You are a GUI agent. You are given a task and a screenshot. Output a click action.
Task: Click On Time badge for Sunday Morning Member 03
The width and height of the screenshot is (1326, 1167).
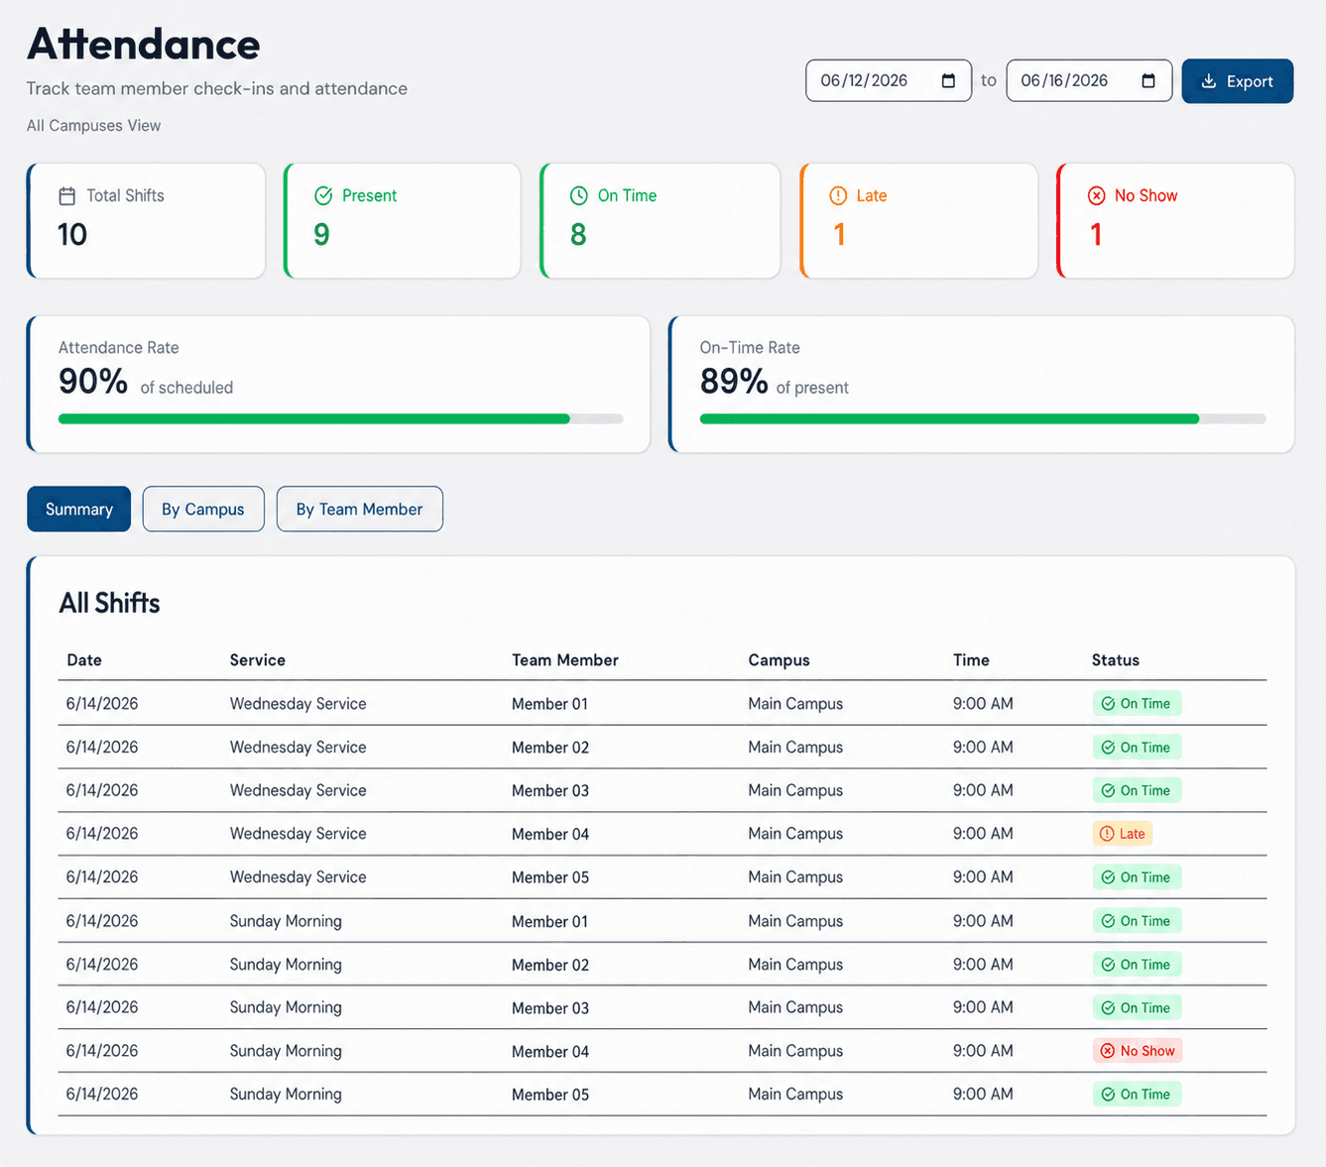[x=1137, y=1008]
